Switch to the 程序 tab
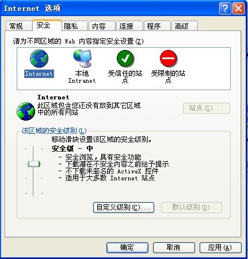This screenshot has height=259, width=248. tap(157, 26)
